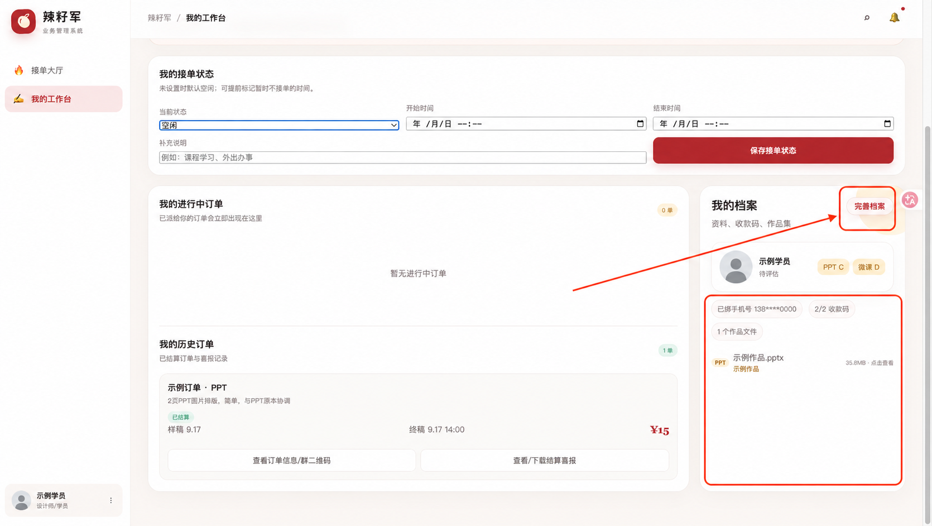Go to 接单大厅 in sidebar

pos(64,70)
